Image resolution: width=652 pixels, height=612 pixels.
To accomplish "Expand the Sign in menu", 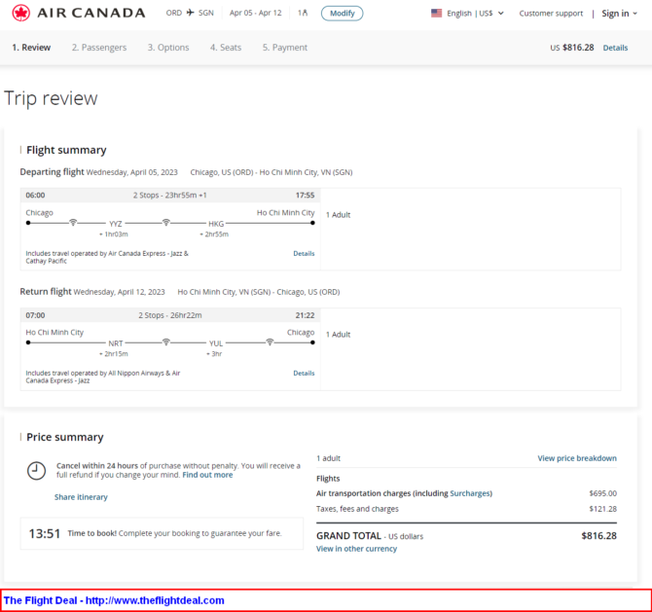I will tap(619, 14).
